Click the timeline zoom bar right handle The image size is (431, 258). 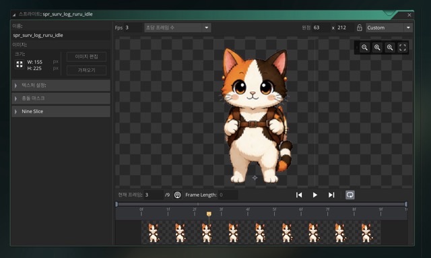[x=406, y=204]
